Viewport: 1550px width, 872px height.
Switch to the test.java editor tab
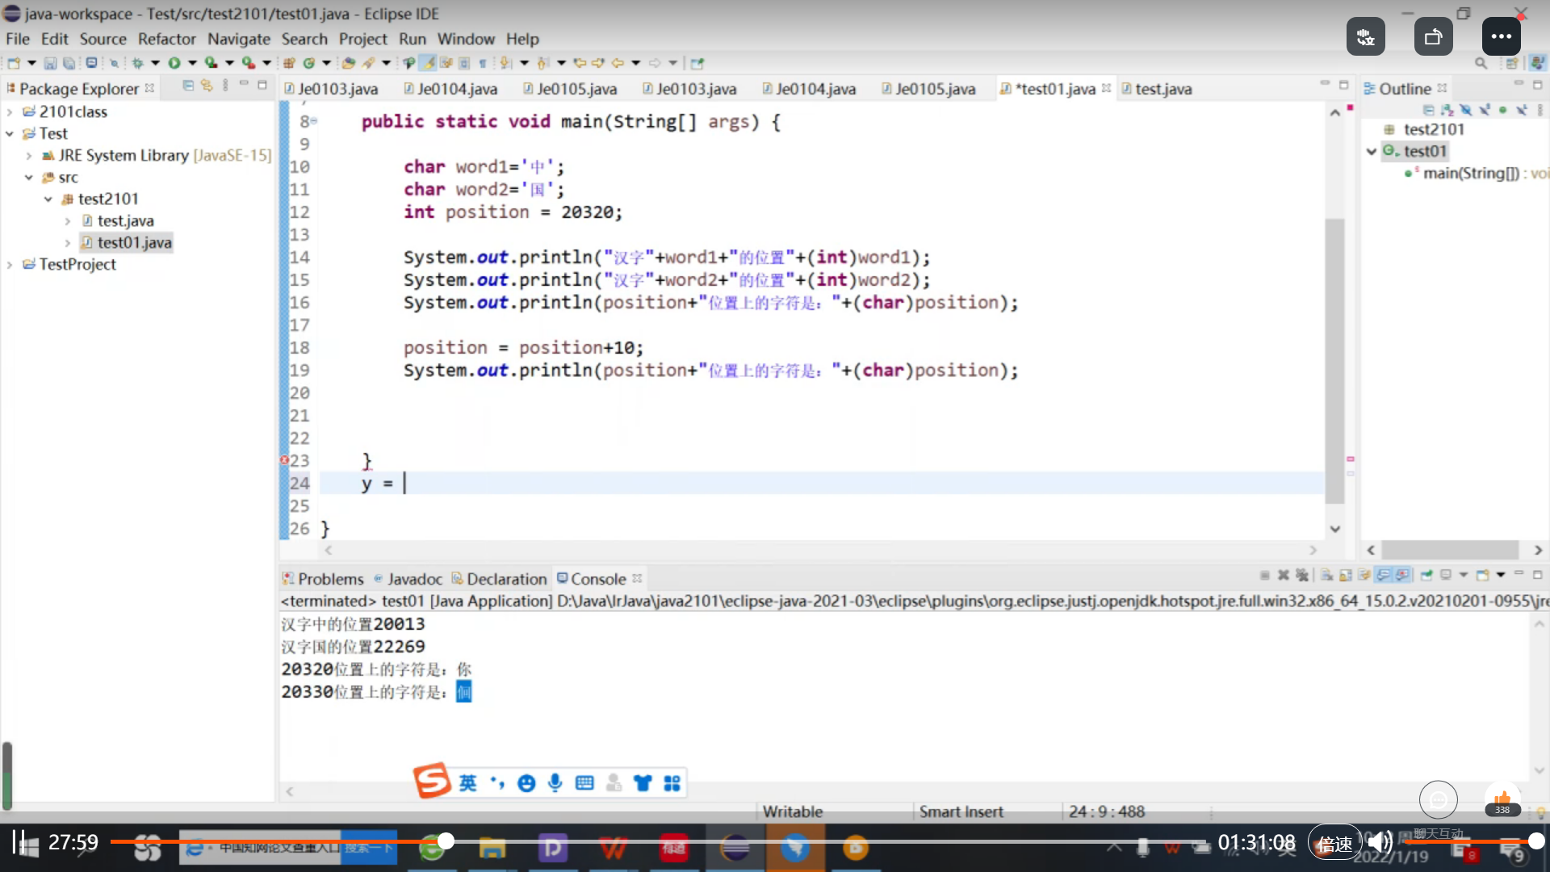[1162, 89]
